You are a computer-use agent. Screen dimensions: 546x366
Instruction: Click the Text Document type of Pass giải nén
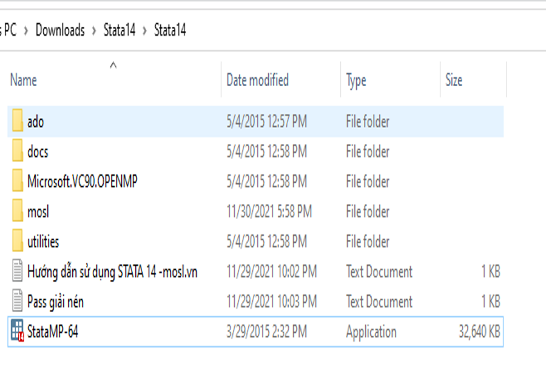[x=379, y=301]
